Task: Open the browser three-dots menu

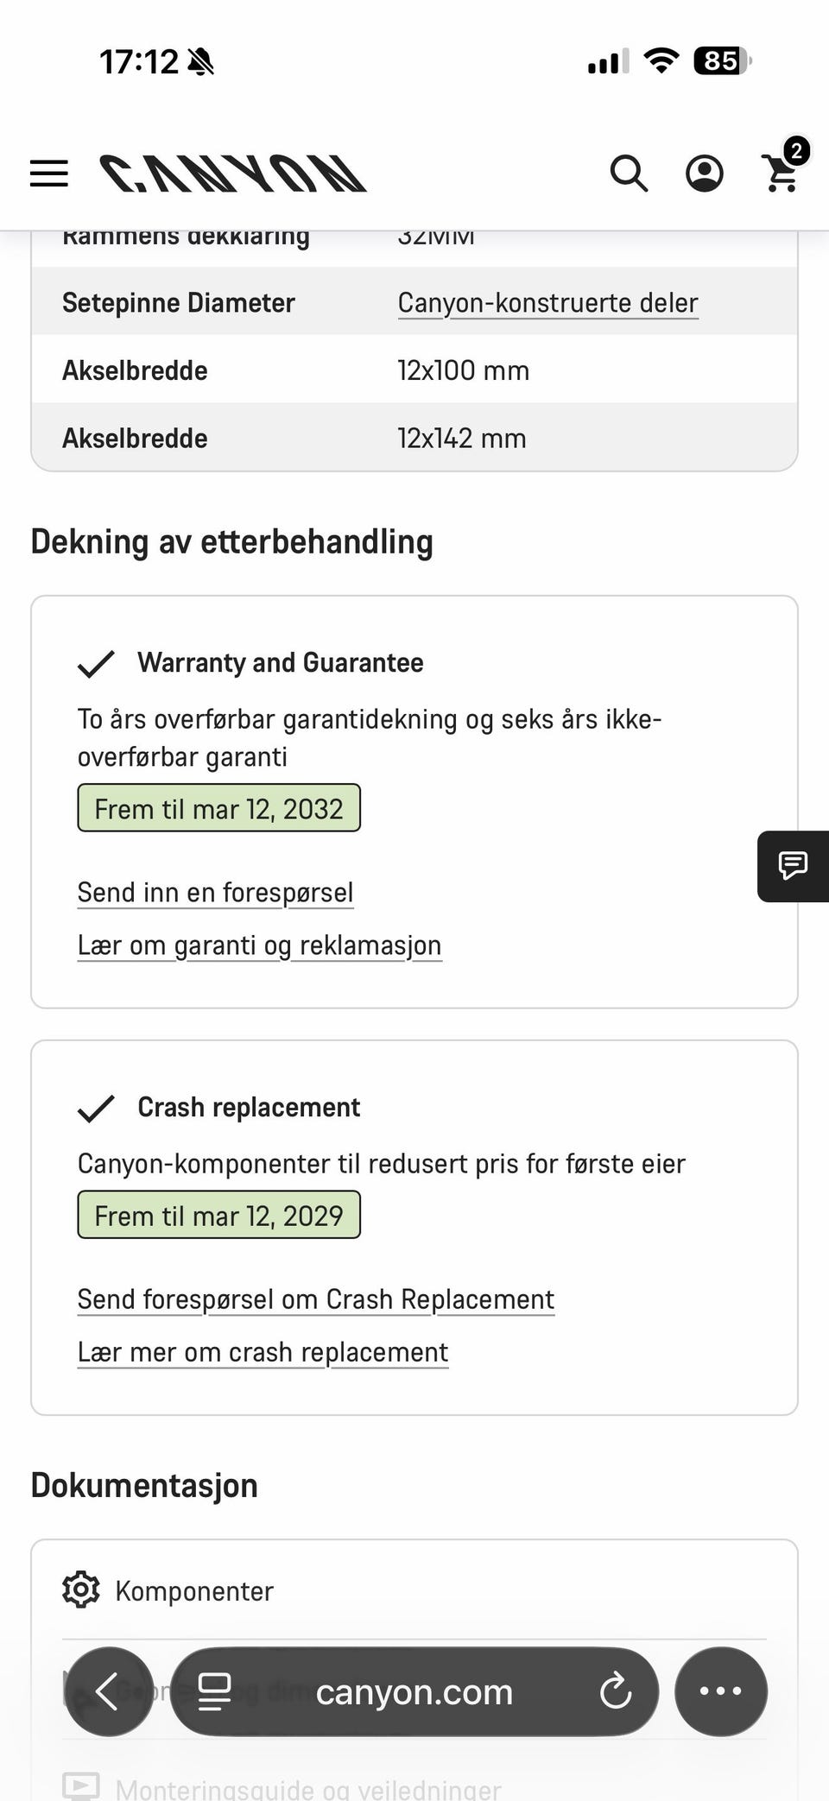Action: [x=720, y=1691]
